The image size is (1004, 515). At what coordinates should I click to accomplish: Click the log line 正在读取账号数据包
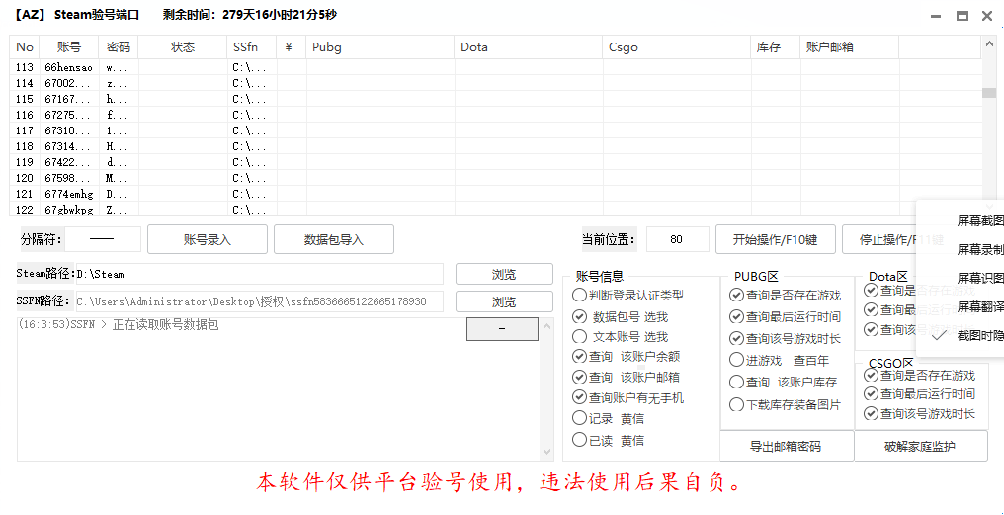tap(119, 325)
